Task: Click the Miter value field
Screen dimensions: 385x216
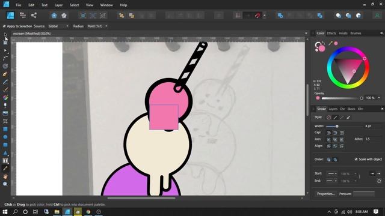Action: [373, 139]
